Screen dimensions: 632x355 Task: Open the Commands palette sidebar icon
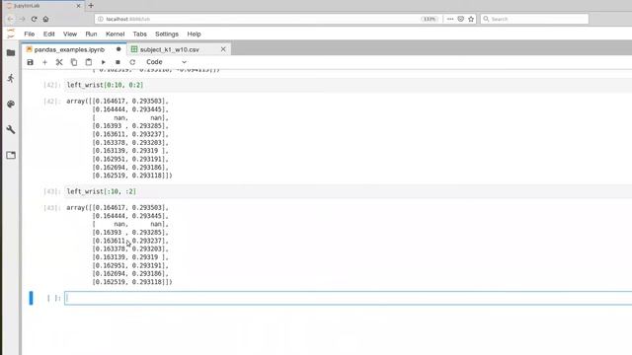click(x=11, y=104)
